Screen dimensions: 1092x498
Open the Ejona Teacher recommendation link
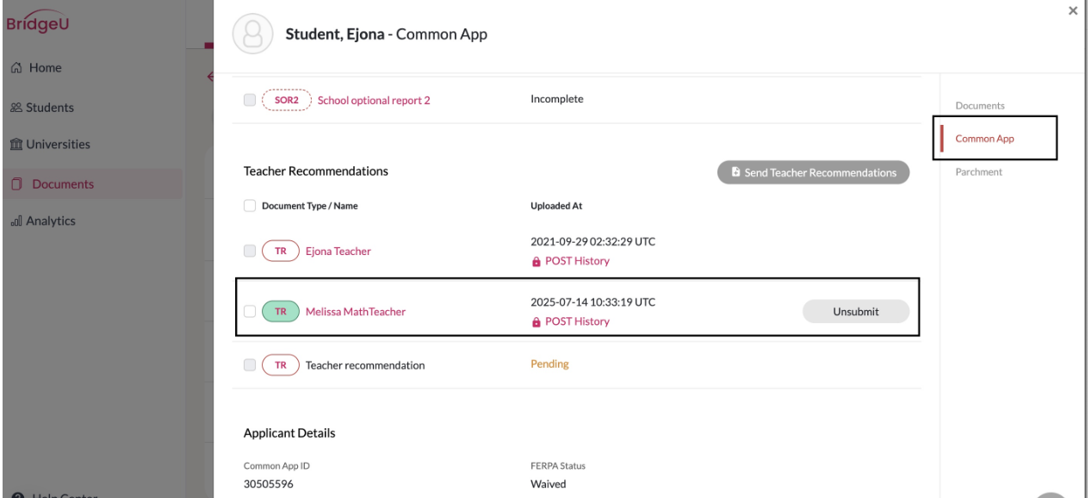tap(338, 252)
